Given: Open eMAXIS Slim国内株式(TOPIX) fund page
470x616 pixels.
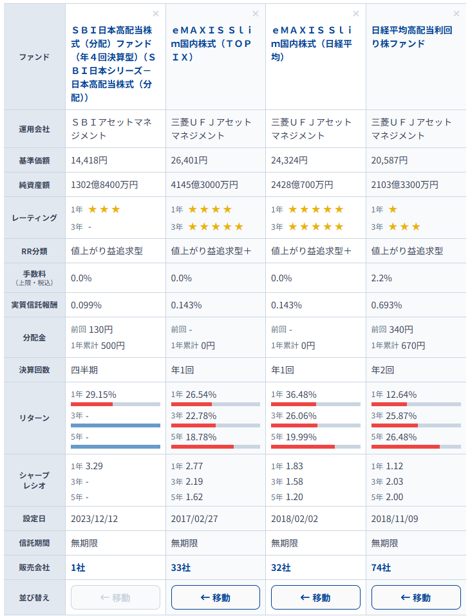Looking at the screenshot, I should (x=214, y=43).
